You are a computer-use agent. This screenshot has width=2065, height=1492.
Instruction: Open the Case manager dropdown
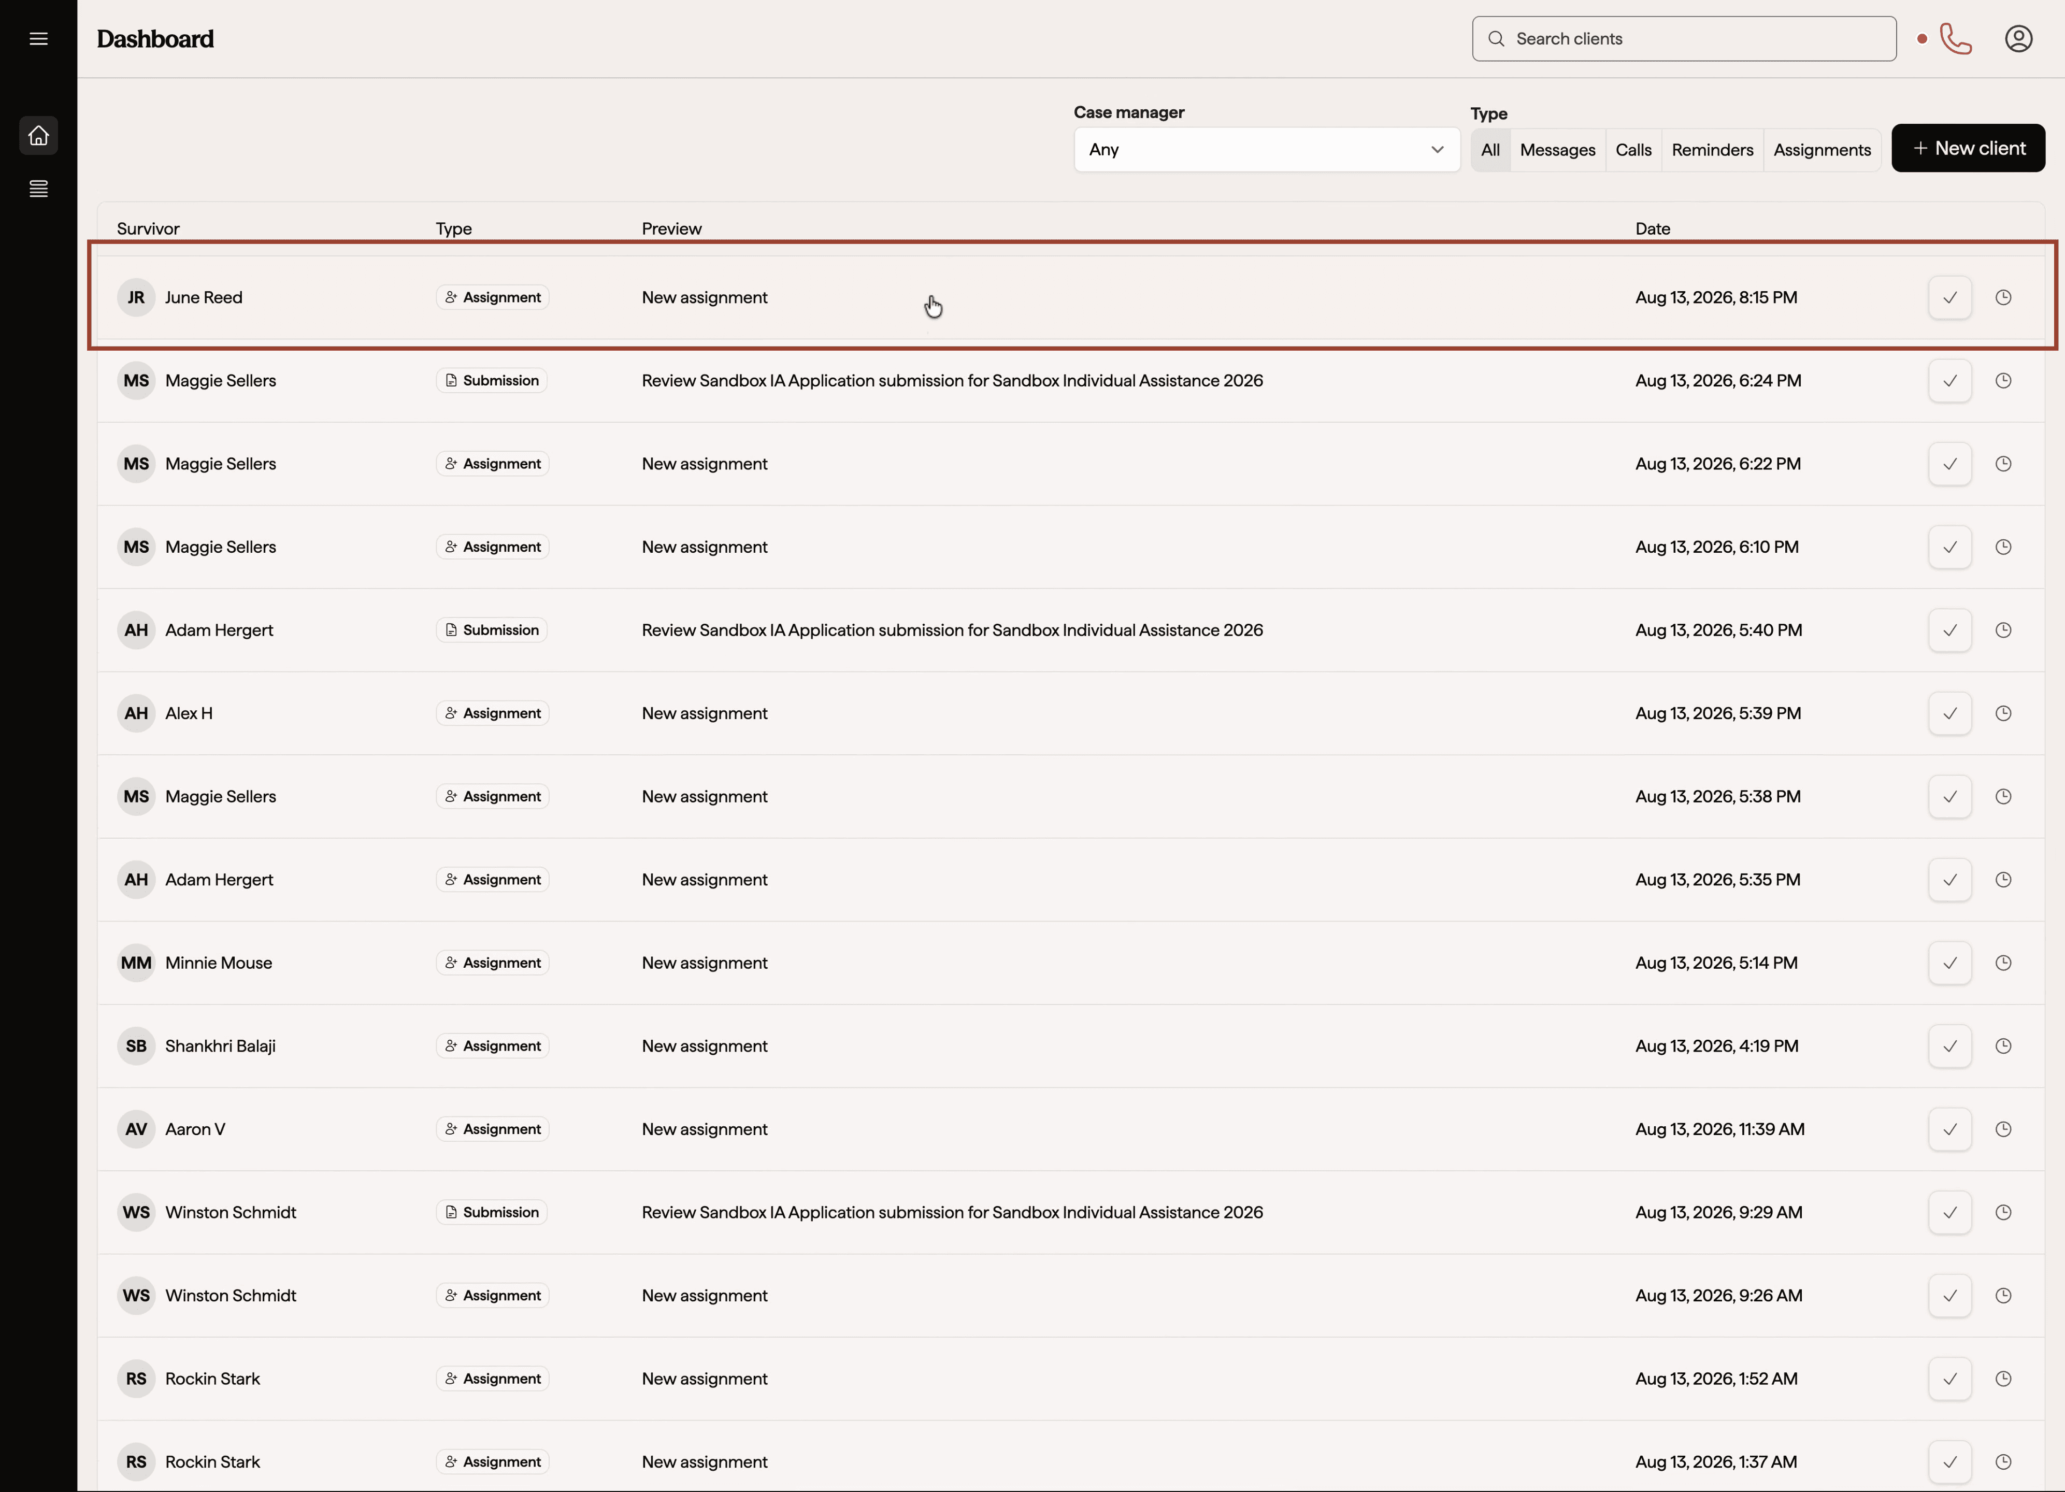click(1267, 149)
